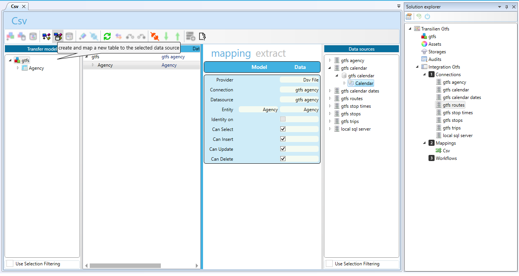Screen dimensions: 519x276
Task: Select the Storages item in Solution explorer
Action: click(x=433, y=52)
